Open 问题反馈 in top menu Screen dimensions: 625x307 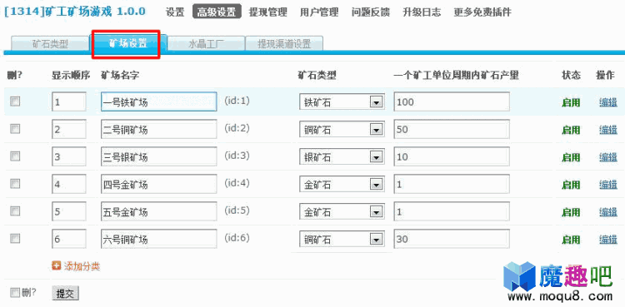[x=371, y=12]
